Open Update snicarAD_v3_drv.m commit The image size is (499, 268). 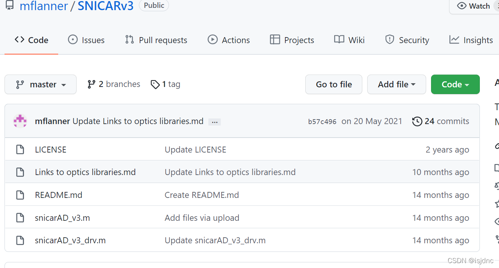click(215, 240)
